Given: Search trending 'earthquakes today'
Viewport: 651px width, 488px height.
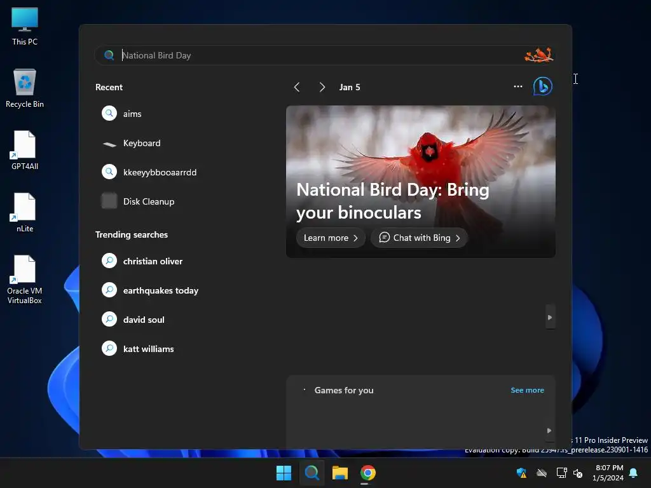Looking at the screenshot, I should (161, 290).
